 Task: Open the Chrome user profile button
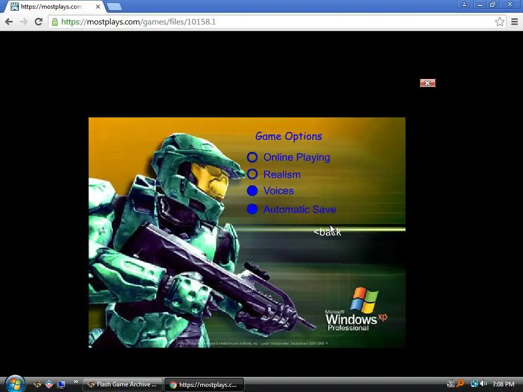(x=464, y=4)
